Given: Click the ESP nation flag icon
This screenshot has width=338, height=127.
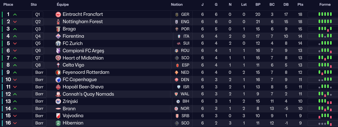Looking at the screenshot, I should pyautogui.click(x=177, y=65).
